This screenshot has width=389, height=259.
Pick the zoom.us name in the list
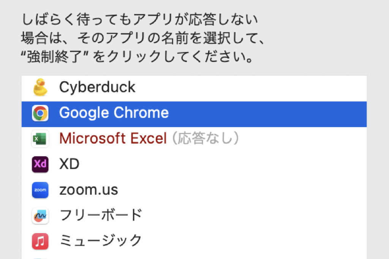pyautogui.click(x=89, y=190)
